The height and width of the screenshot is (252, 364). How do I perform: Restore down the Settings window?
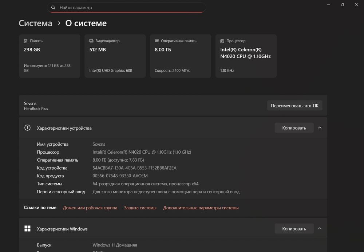(343, 5)
